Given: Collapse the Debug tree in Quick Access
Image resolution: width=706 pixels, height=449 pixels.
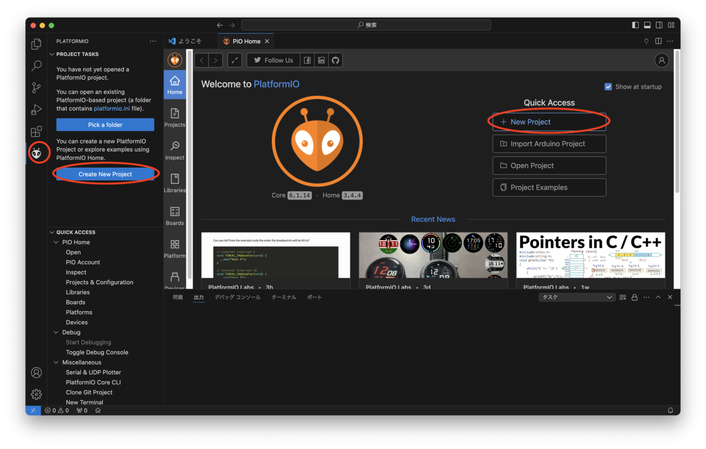Looking at the screenshot, I should click(x=55, y=332).
